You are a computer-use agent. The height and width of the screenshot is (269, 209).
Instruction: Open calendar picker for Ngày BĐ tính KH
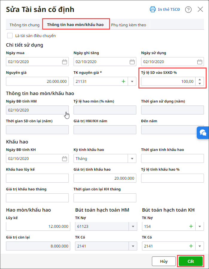65,159
